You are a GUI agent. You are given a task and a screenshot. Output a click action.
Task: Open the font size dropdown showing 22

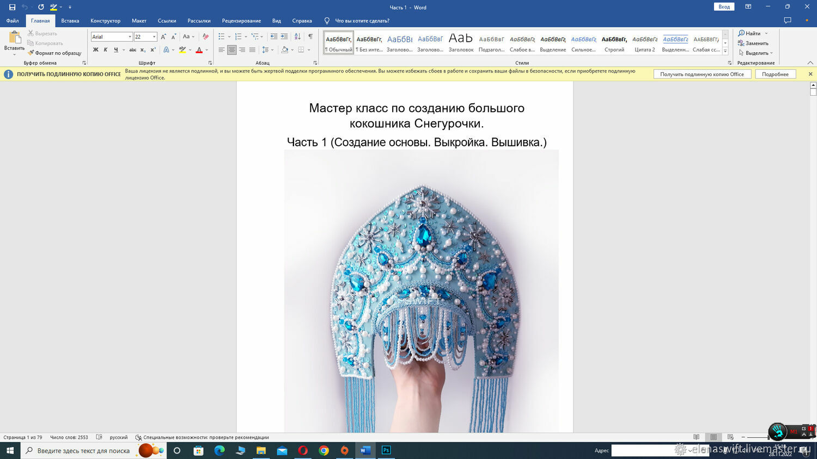pos(154,36)
